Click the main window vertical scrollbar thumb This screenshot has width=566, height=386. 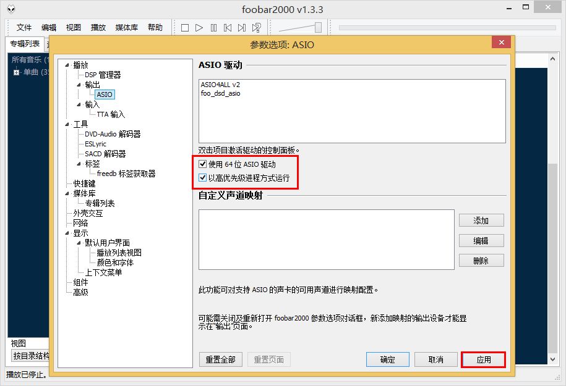click(552, 258)
